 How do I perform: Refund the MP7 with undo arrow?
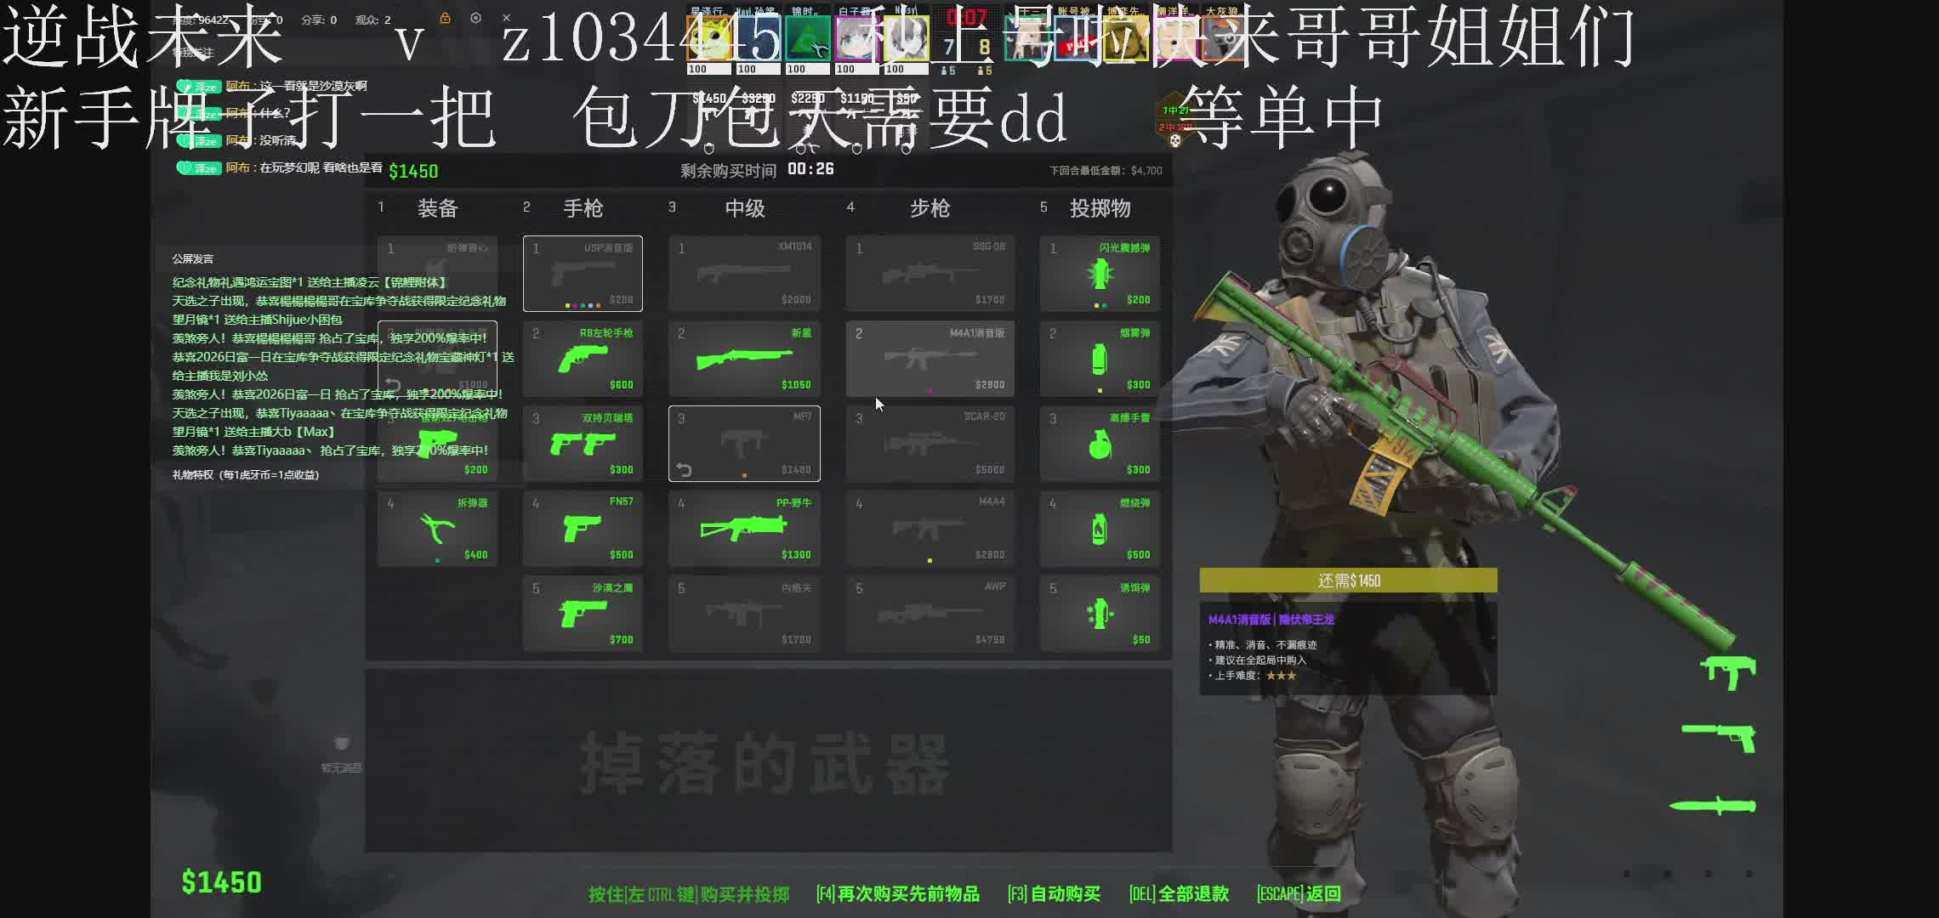684,469
